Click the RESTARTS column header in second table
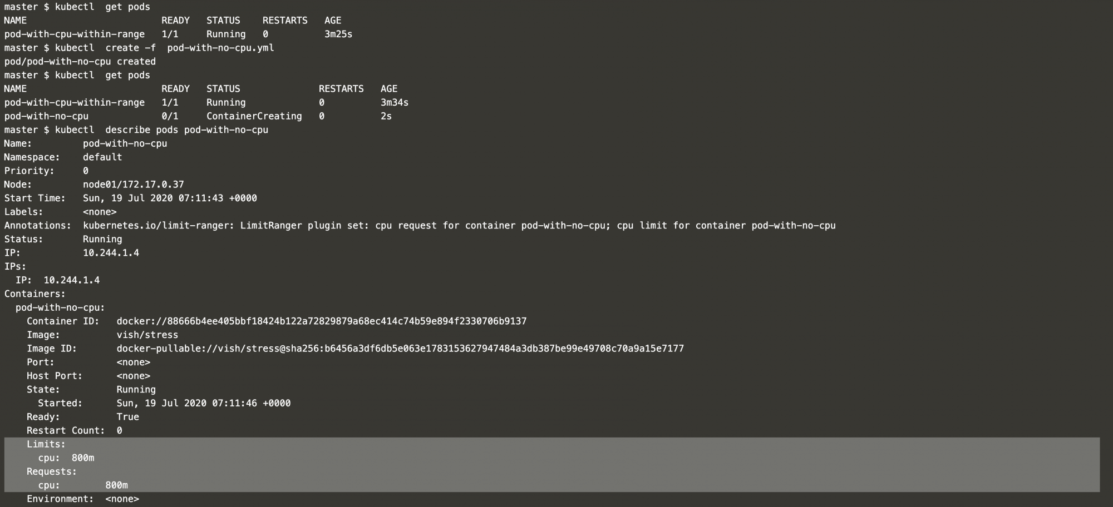 341,89
